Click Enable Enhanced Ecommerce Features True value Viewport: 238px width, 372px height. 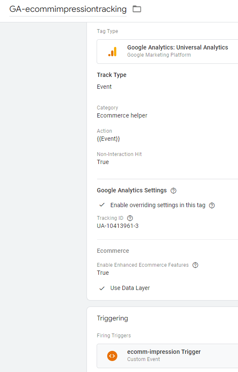pyautogui.click(x=103, y=273)
